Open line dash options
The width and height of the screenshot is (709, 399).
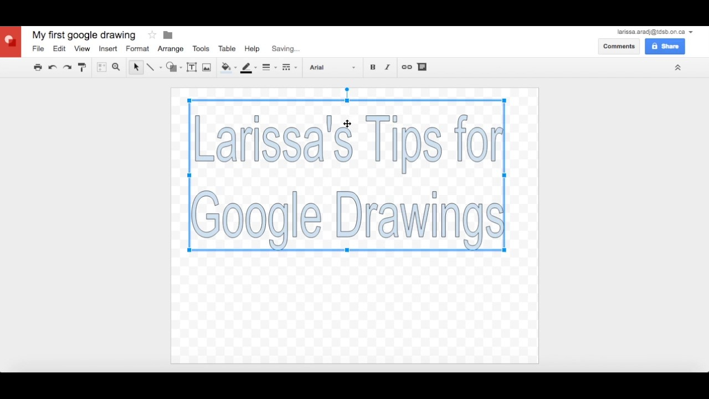pyautogui.click(x=286, y=67)
